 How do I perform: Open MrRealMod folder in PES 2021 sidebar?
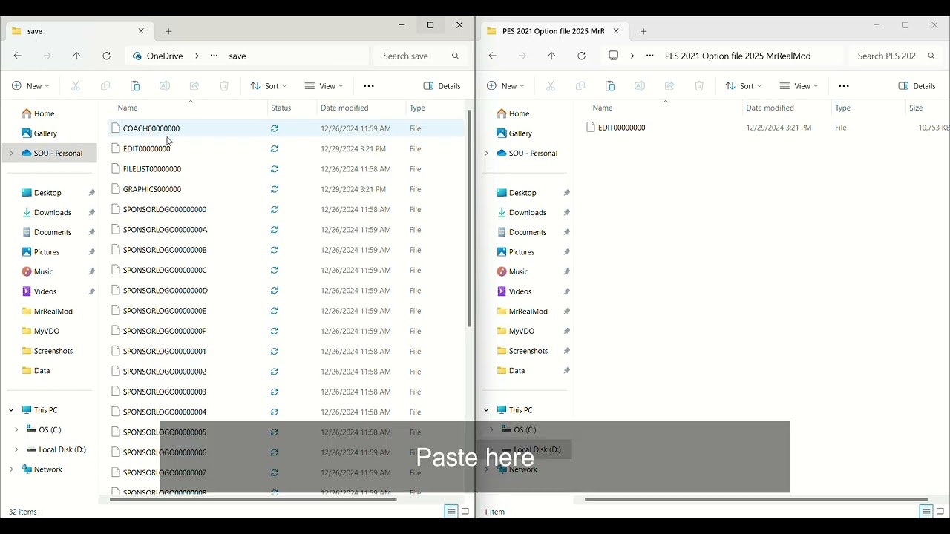528,311
